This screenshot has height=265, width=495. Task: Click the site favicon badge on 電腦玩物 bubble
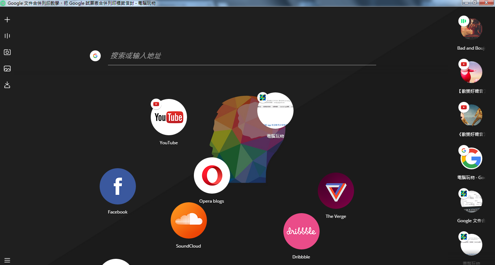262,98
